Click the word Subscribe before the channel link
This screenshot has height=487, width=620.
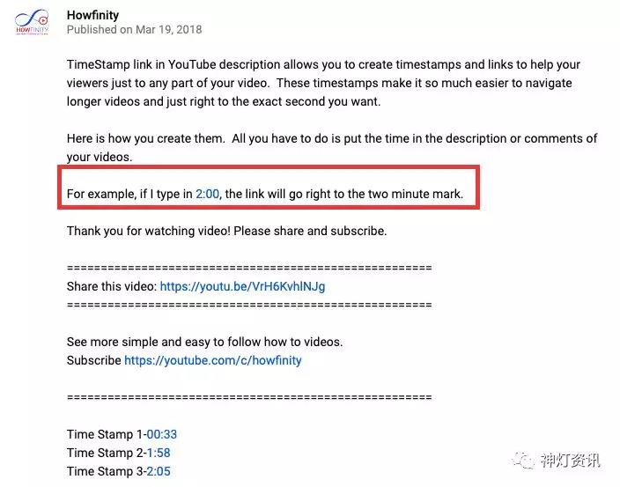tap(94, 360)
